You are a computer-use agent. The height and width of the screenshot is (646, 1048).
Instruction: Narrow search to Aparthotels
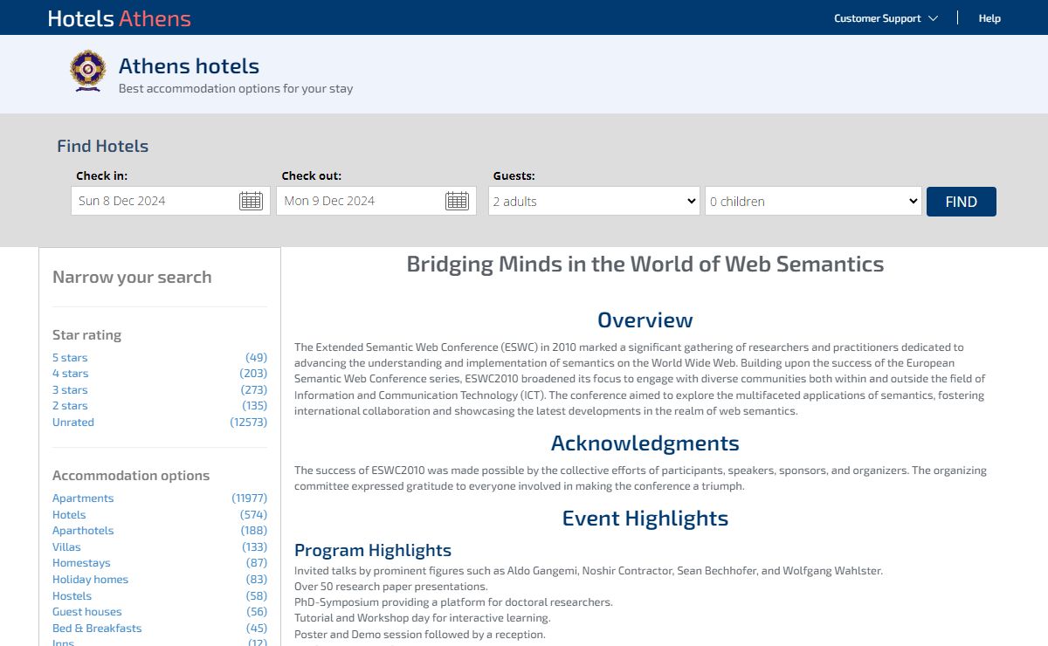click(83, 531)
